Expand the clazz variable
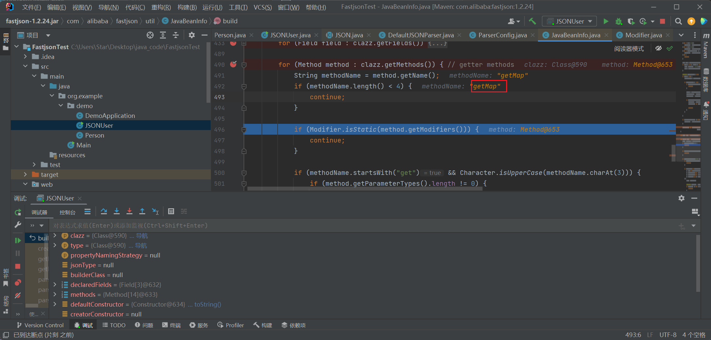The height and width of the screenshot is (340, 711). click(55, 236)
